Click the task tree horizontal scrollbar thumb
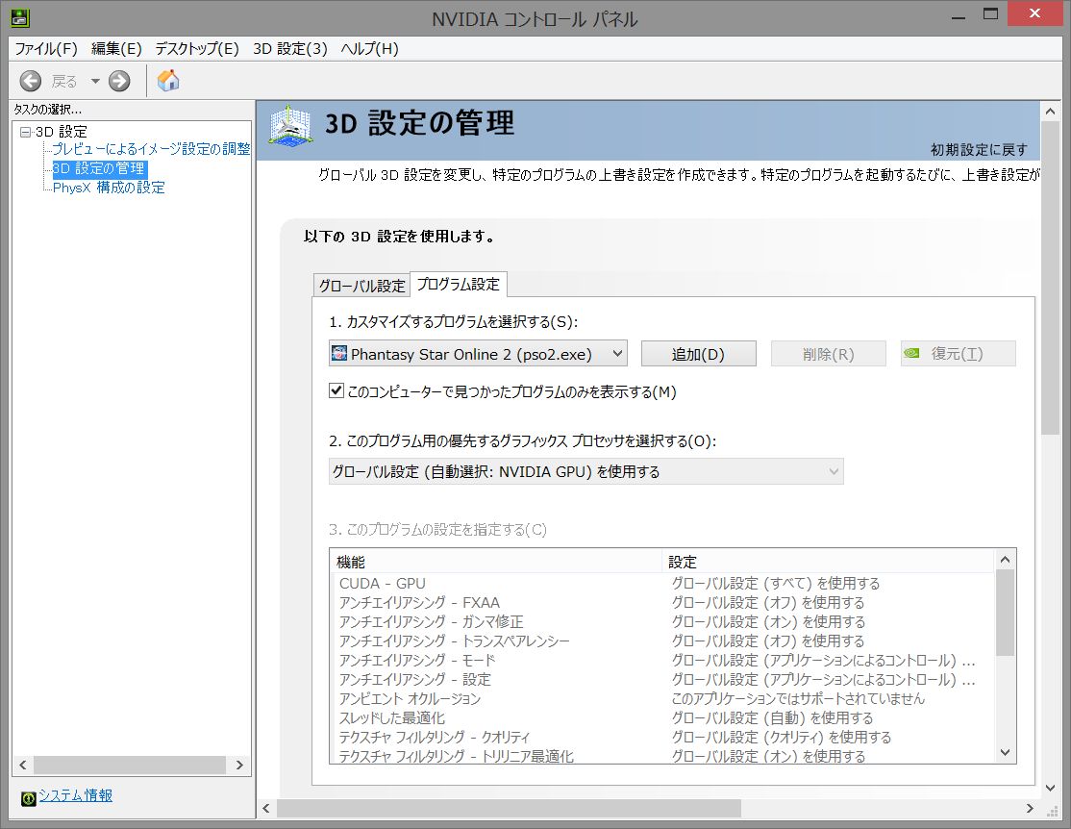 (130, 765)
